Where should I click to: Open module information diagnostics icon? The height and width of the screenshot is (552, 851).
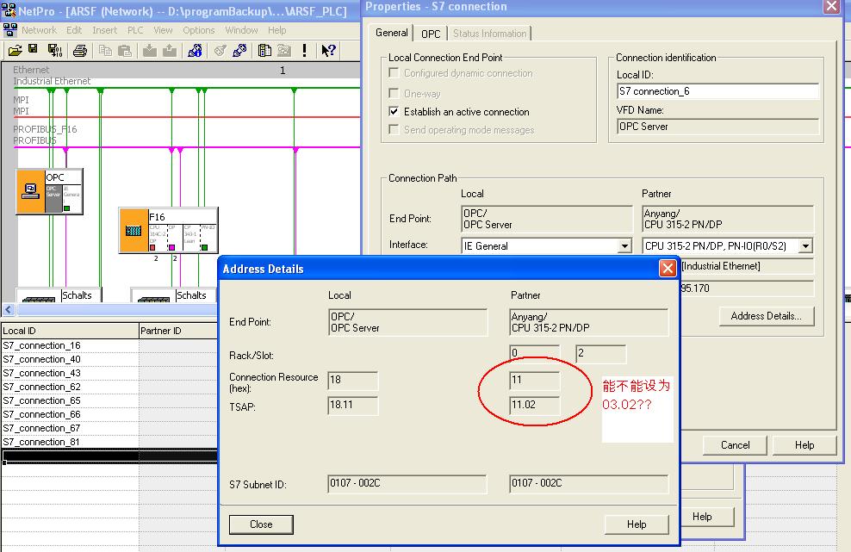click(x=195, y=51)
